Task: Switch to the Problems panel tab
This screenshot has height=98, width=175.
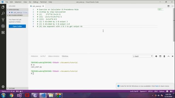Action: [34, 56]
